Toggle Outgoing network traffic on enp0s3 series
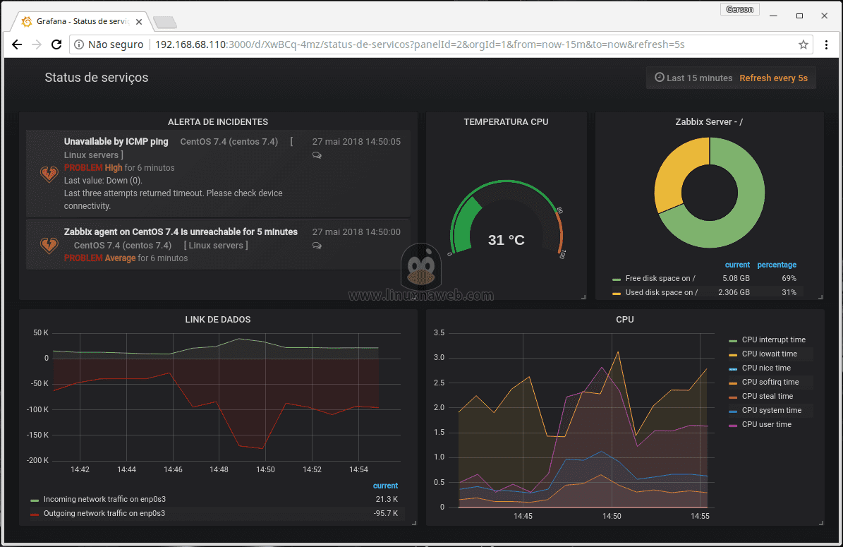 (104, 514)
